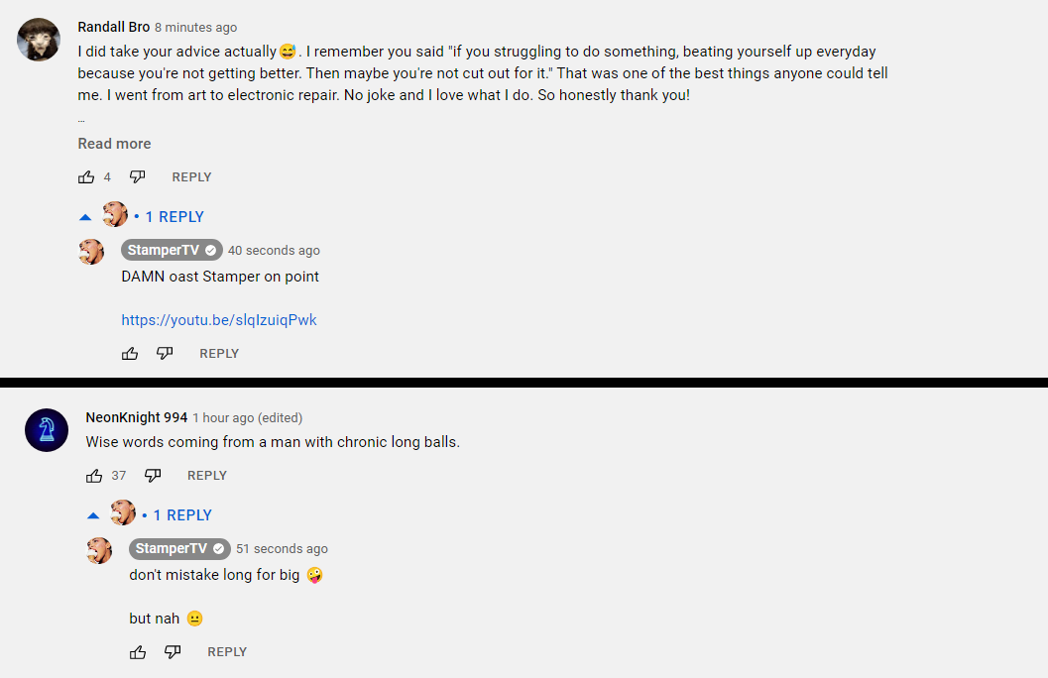The width and height of the screenshot is (1048, 678).
Task: Reply to StamperTV's "but nah" comment
Action: tap(227, 652)
